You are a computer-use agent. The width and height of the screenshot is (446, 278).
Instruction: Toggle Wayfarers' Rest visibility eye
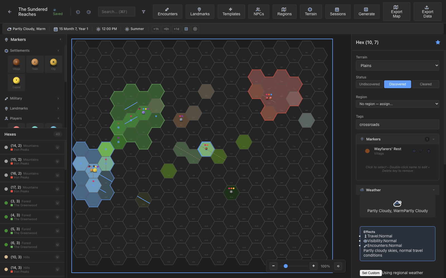coord(414,151)
